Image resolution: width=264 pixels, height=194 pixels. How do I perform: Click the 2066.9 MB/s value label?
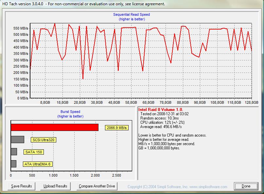tap(117, 128)
